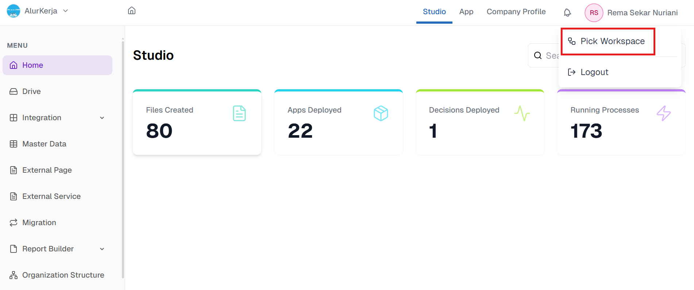Viewport: 694px width, 290px height.
Task: Click the External Service document icon
Action: click(x=14, y=196)
